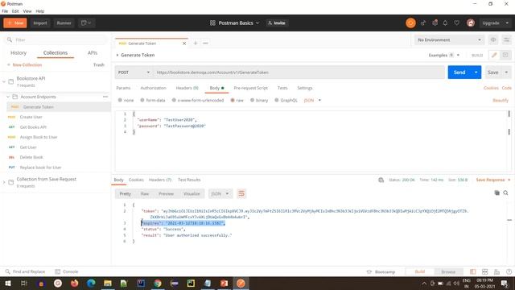Open the View menu
Viewport: 515px width, 290px height.
pyautogui.click(x=27, y=11)
